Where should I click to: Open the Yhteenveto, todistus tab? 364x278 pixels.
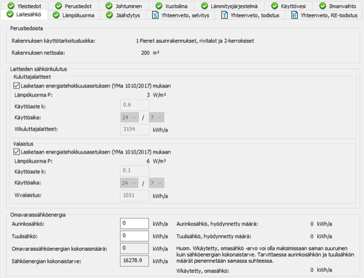[x=250, y=16]
